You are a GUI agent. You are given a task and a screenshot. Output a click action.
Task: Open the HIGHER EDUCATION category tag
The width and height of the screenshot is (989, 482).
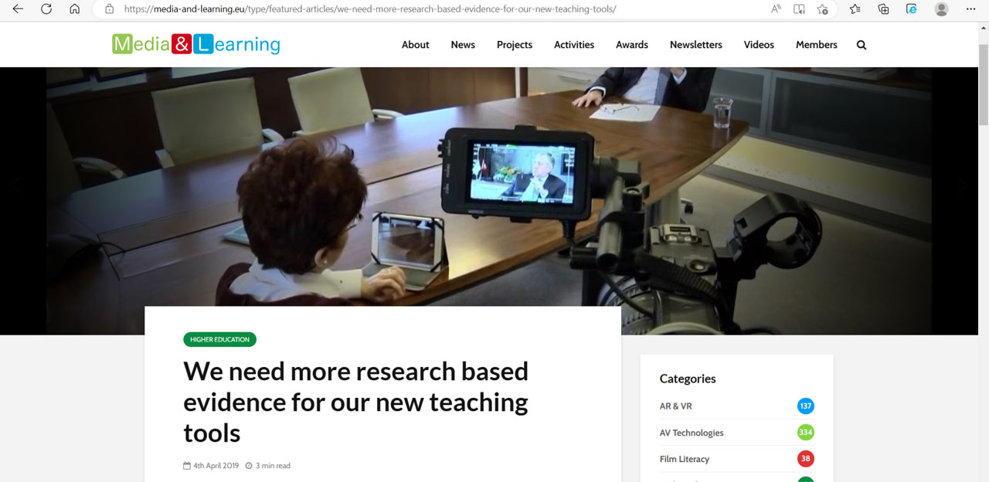click(219, 339)
